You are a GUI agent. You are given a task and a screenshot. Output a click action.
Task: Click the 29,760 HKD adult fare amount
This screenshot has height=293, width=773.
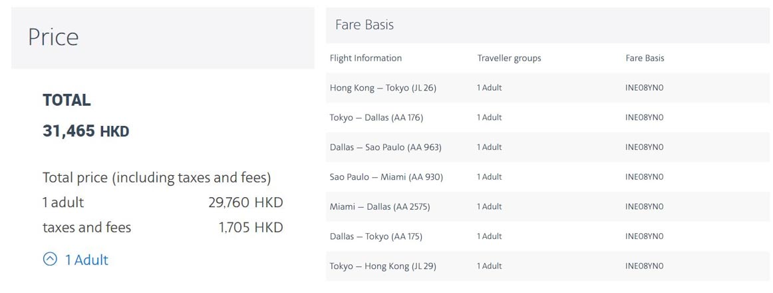pyautogui.click(x=245, y=202)
